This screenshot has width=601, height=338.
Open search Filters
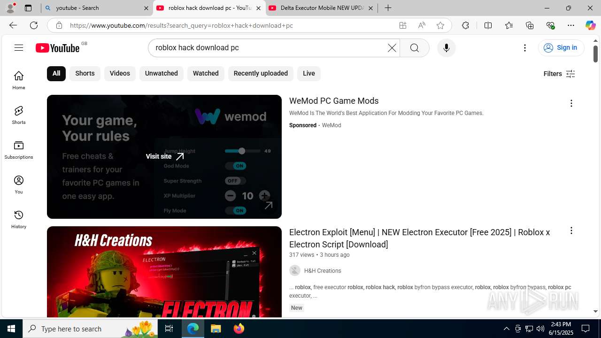[x=559, y=74]
